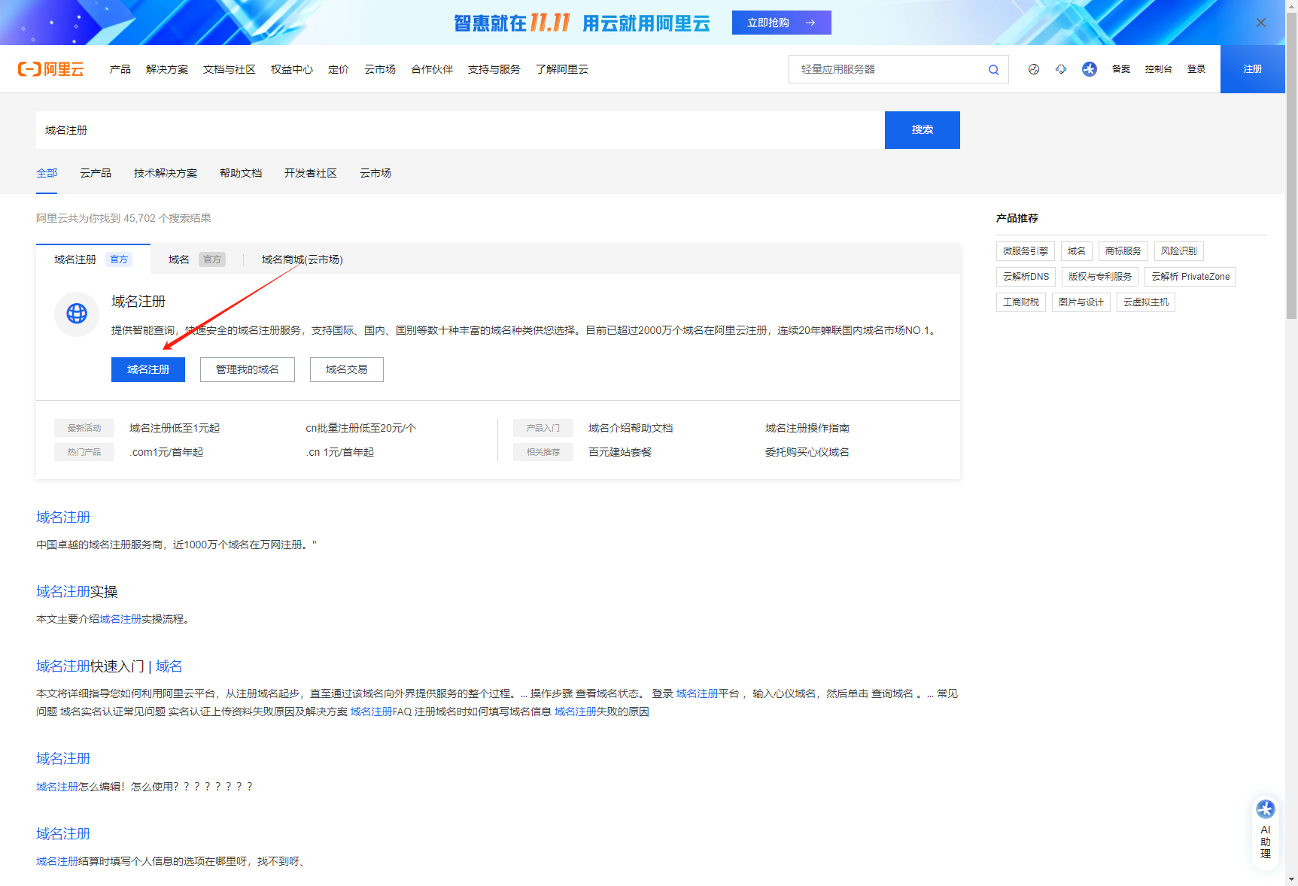Select 开发者社区 filter tab
The height and width of the screenshot is (886, 1298).
pyautogui.click(x=311, y=173)
